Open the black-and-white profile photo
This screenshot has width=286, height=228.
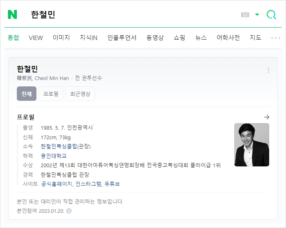(x=252, y=145)
